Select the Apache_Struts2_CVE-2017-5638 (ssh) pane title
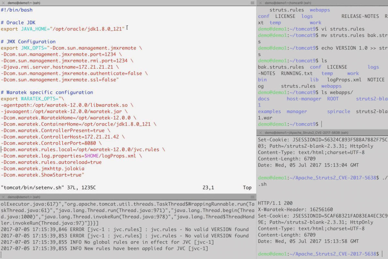Screen dimensions: 388x259 click(x=307, y=133)
